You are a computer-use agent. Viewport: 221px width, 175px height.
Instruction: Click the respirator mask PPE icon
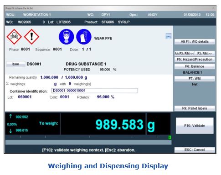click(x=67, y=37)
